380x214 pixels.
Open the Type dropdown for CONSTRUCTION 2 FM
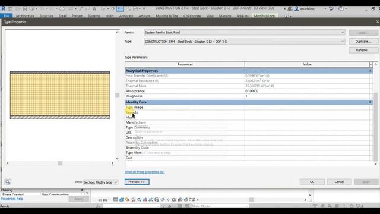244,42
